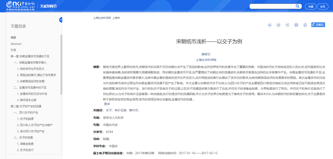This screenshot has height=159, width=333.
Task: Select 第一章 宋朝金属货币流通的不足 in outline
Action: [x=30, y=56]
